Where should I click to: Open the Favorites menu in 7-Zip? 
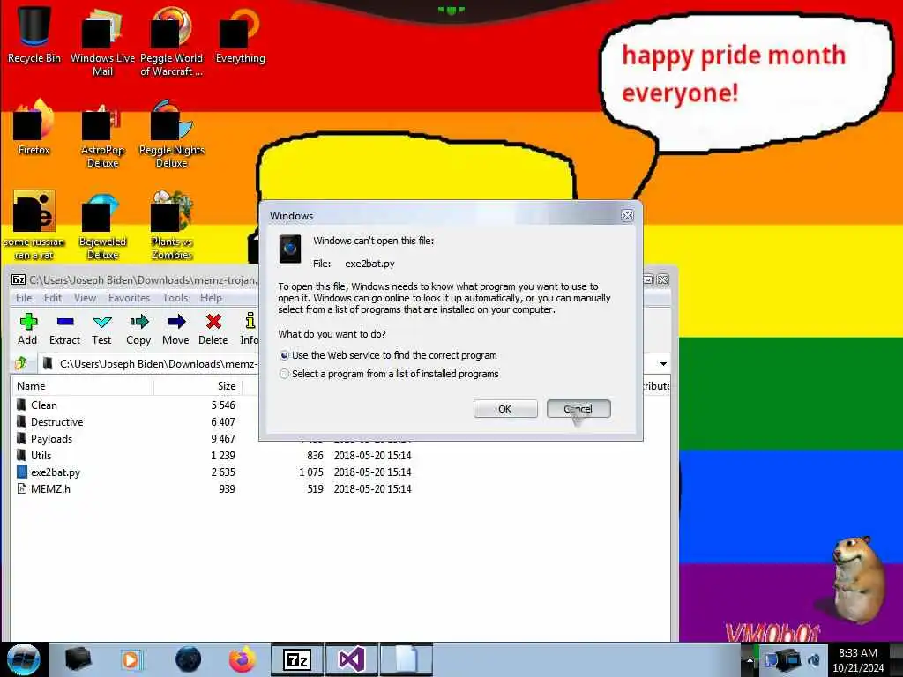[129, 298]
